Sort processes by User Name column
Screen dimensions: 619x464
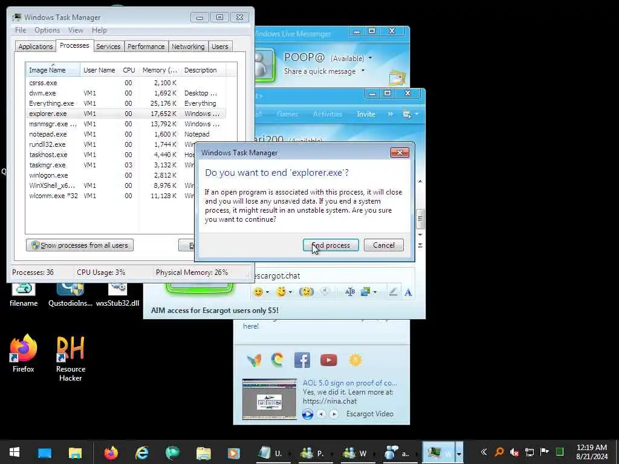[99, 70]
